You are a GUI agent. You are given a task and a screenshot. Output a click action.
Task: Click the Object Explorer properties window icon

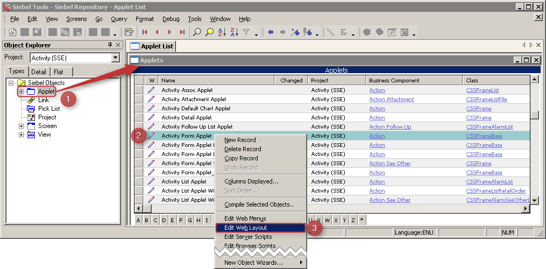pos(129,32)
